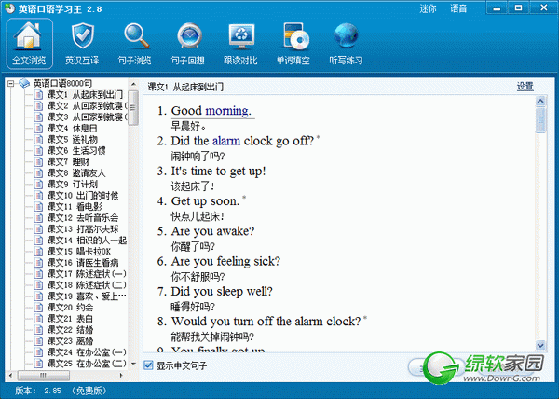Click sentence 8 Would you turn off the alarm clock
The width and height of the screenshot is (559, 399).
point(266,322)
